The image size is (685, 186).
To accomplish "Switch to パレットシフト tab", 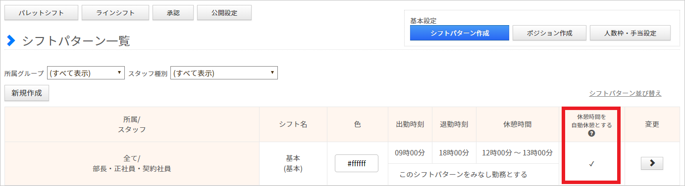I will (41, 13).
